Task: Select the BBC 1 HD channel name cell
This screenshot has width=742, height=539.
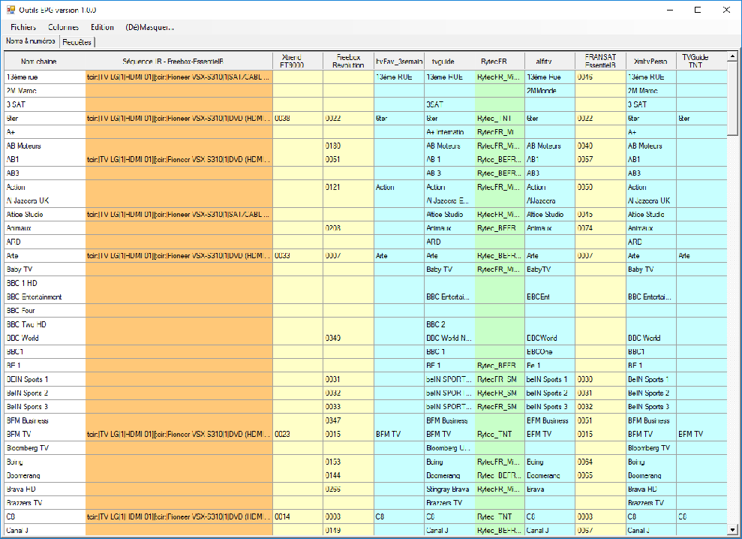Action: coord(46,283)
